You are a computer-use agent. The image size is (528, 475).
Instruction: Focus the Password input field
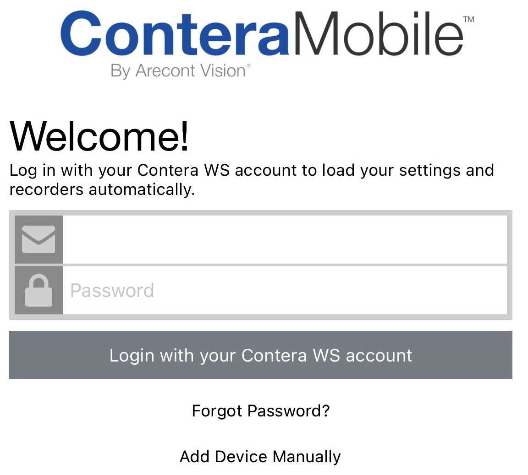point(285,290)
